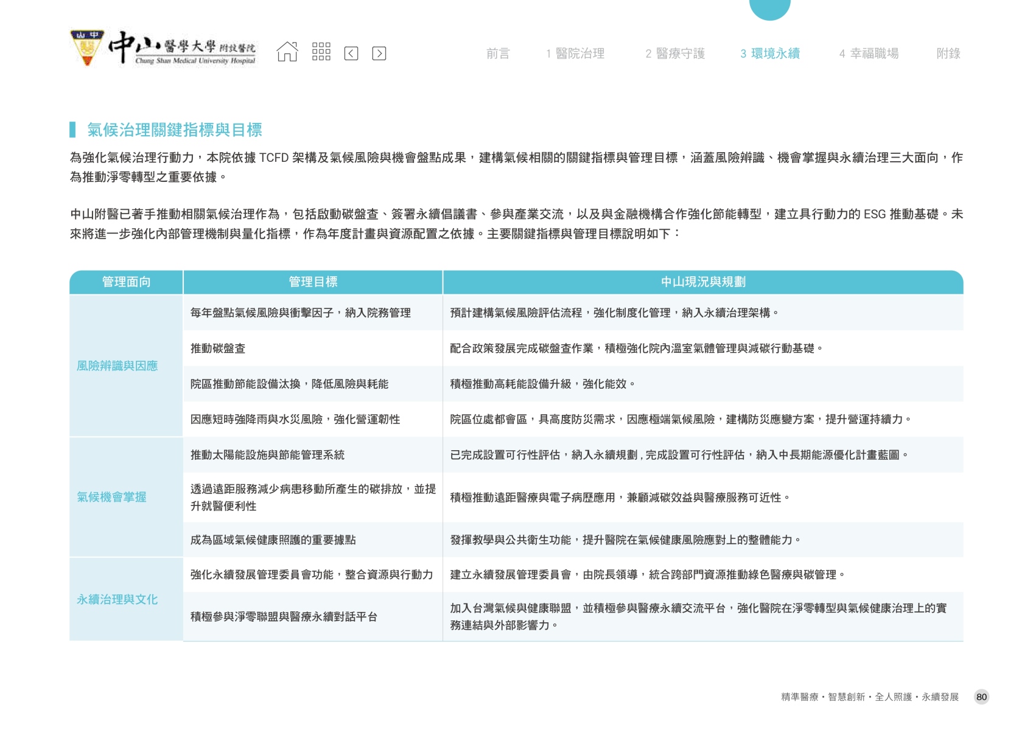Click the page number 80 badge
1033x730 pixels.
981,697
